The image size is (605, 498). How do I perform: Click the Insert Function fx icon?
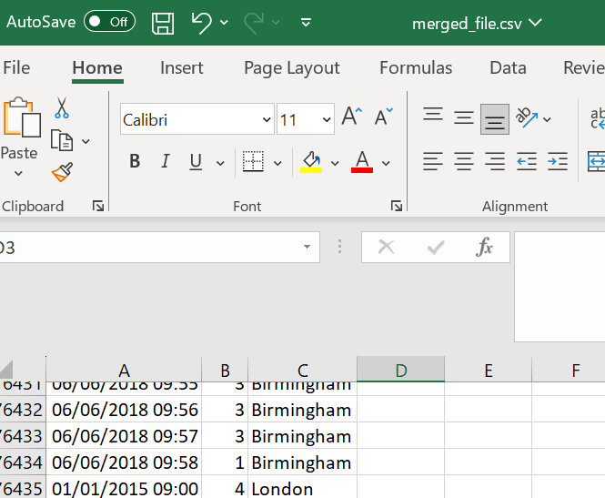[485, 247]
